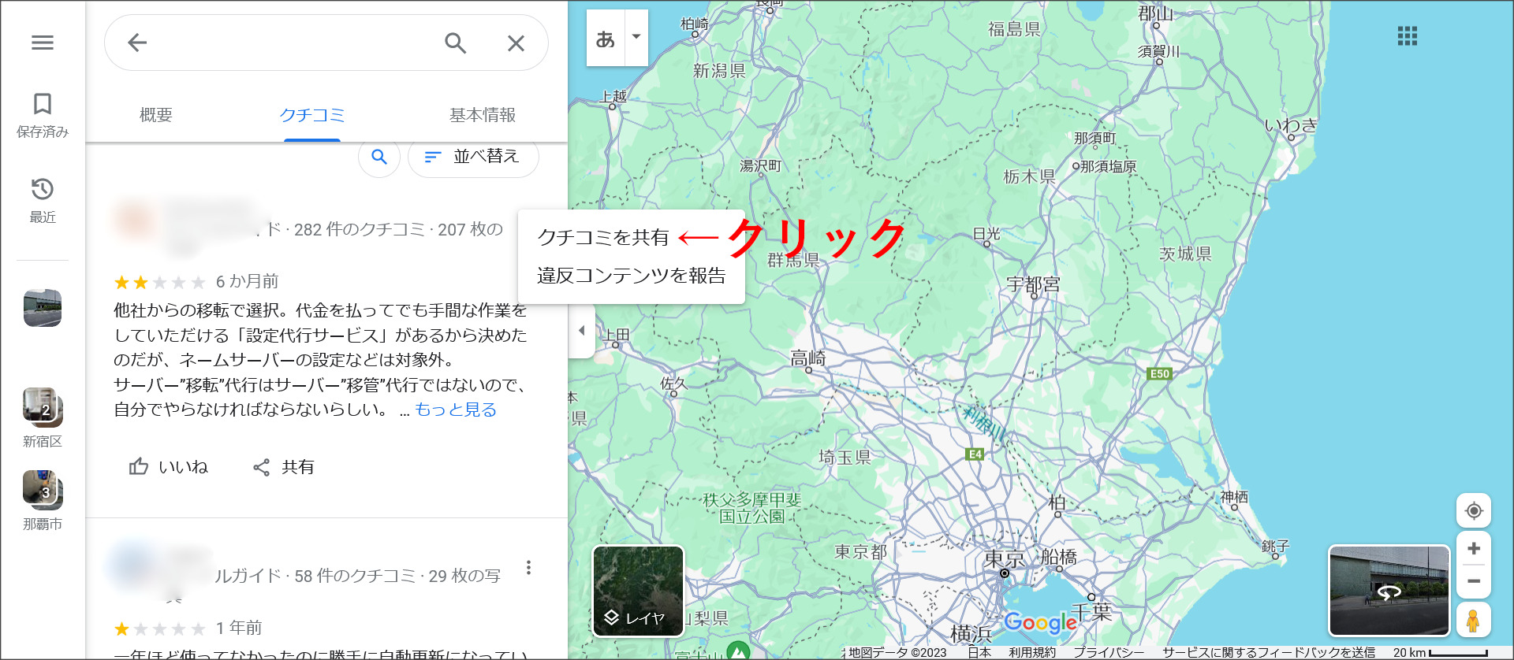1514x660 pixels.
Task: Open the 基本情報 tab
Action: point(483,115)
